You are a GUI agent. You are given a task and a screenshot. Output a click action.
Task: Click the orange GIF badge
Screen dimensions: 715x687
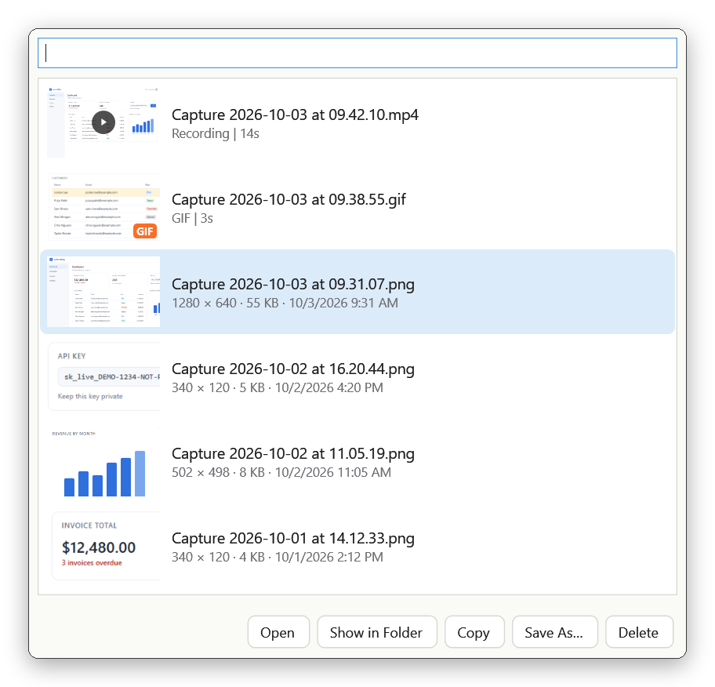point(145,231)
